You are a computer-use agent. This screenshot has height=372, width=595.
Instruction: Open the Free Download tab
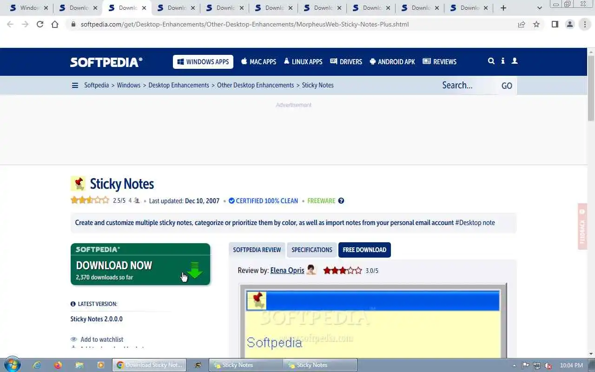[364, 250]
